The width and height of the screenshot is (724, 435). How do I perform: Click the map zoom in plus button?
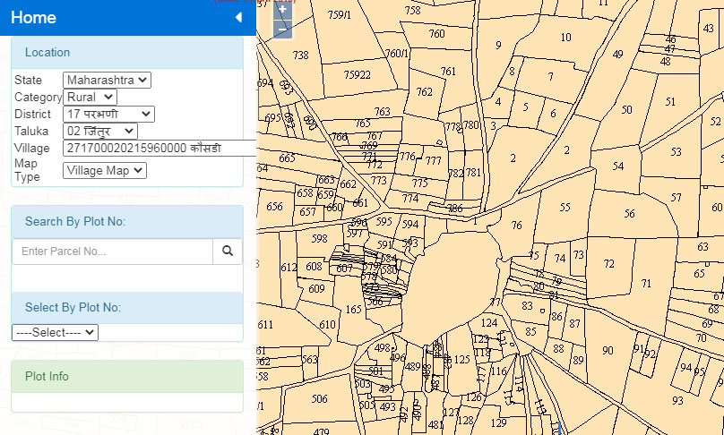pos(282,10)
